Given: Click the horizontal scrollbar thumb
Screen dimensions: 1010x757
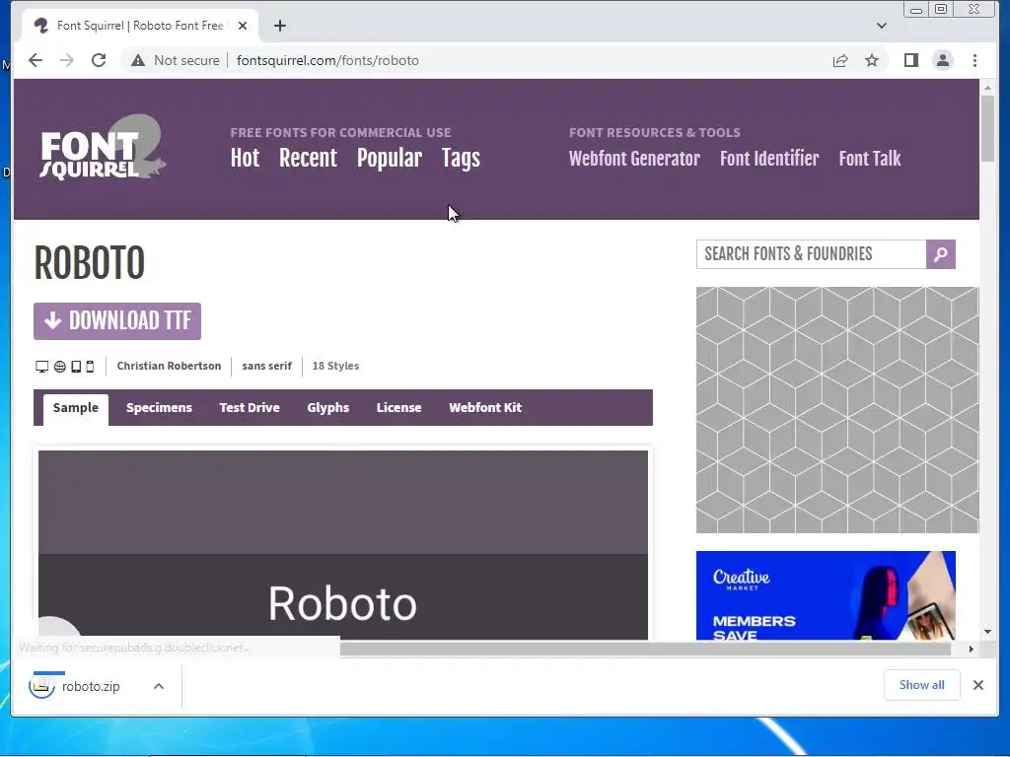Looking at the screenshot, I should pyautogui.click(x=645, y=649).
